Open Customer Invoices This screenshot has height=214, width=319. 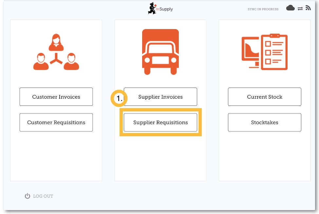tap(56, 97)
